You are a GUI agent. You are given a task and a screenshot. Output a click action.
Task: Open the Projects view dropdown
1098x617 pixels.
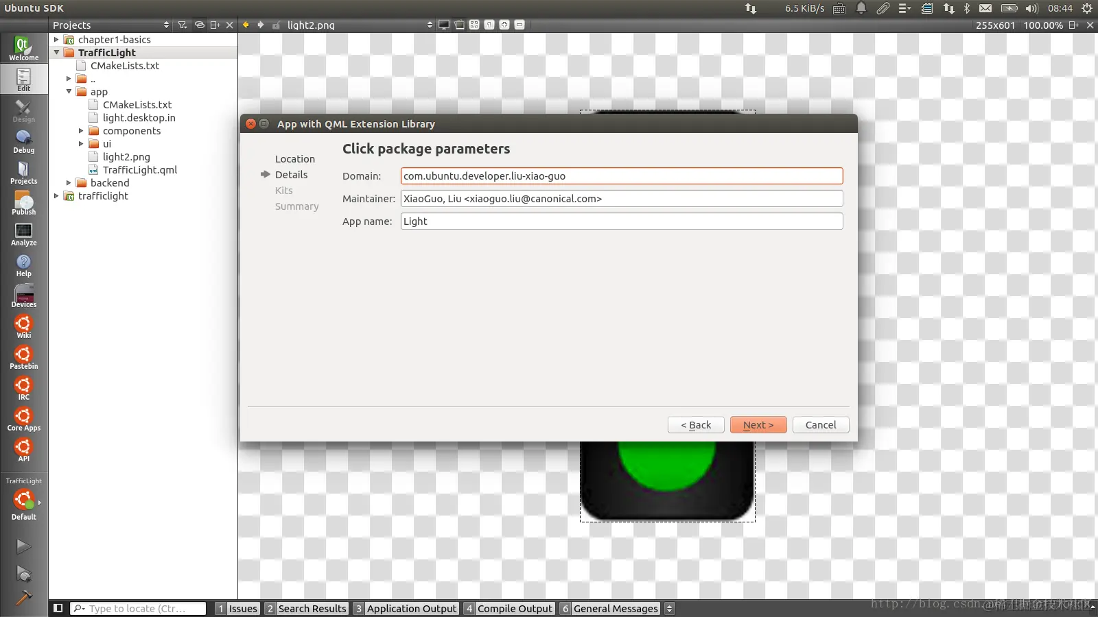point(110,25)
